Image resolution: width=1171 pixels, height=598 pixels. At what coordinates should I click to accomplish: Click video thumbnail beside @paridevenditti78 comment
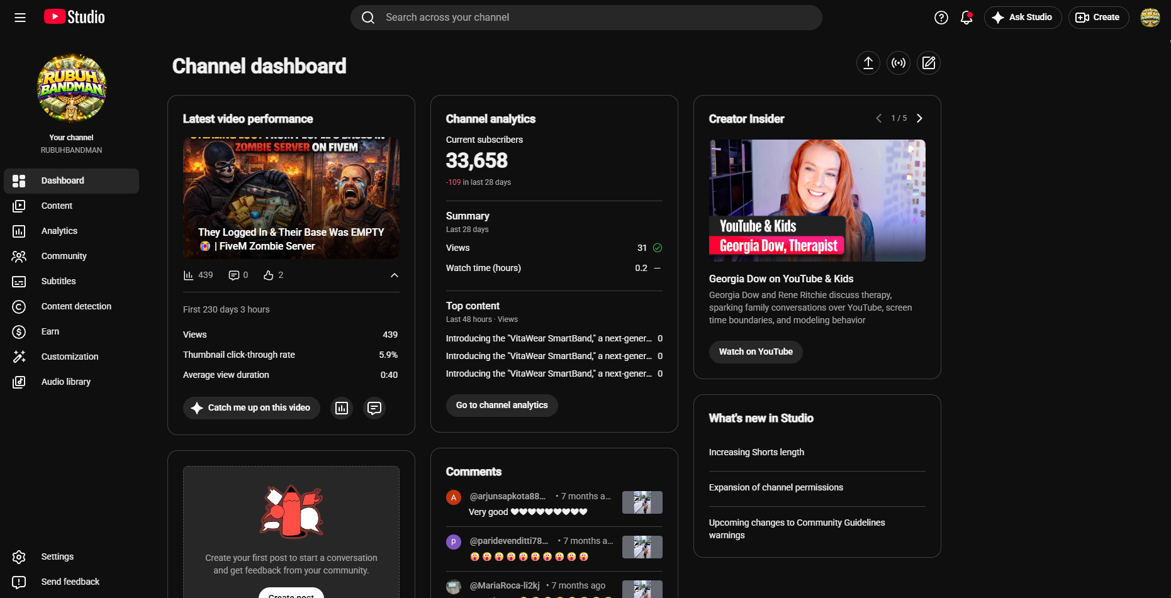tap(642, 547)
